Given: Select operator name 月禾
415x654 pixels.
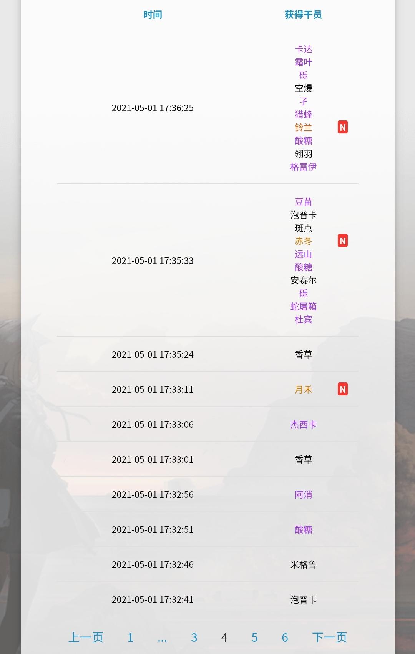Looking at the screenshot, I should (303, 390).
